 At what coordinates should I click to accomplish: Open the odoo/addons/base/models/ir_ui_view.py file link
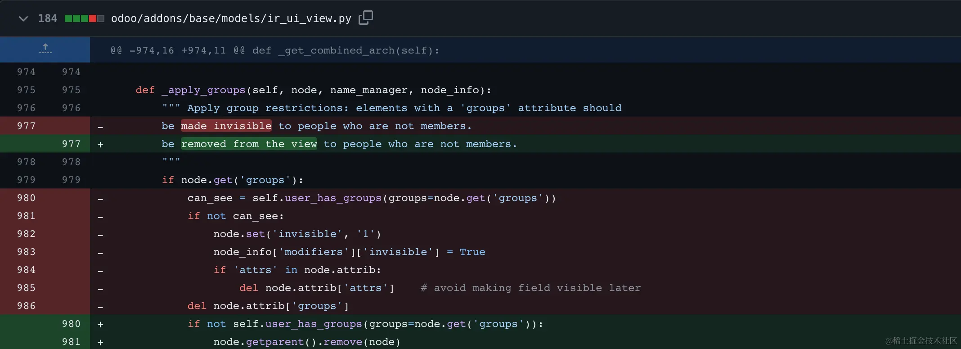[x=231, y=18]
